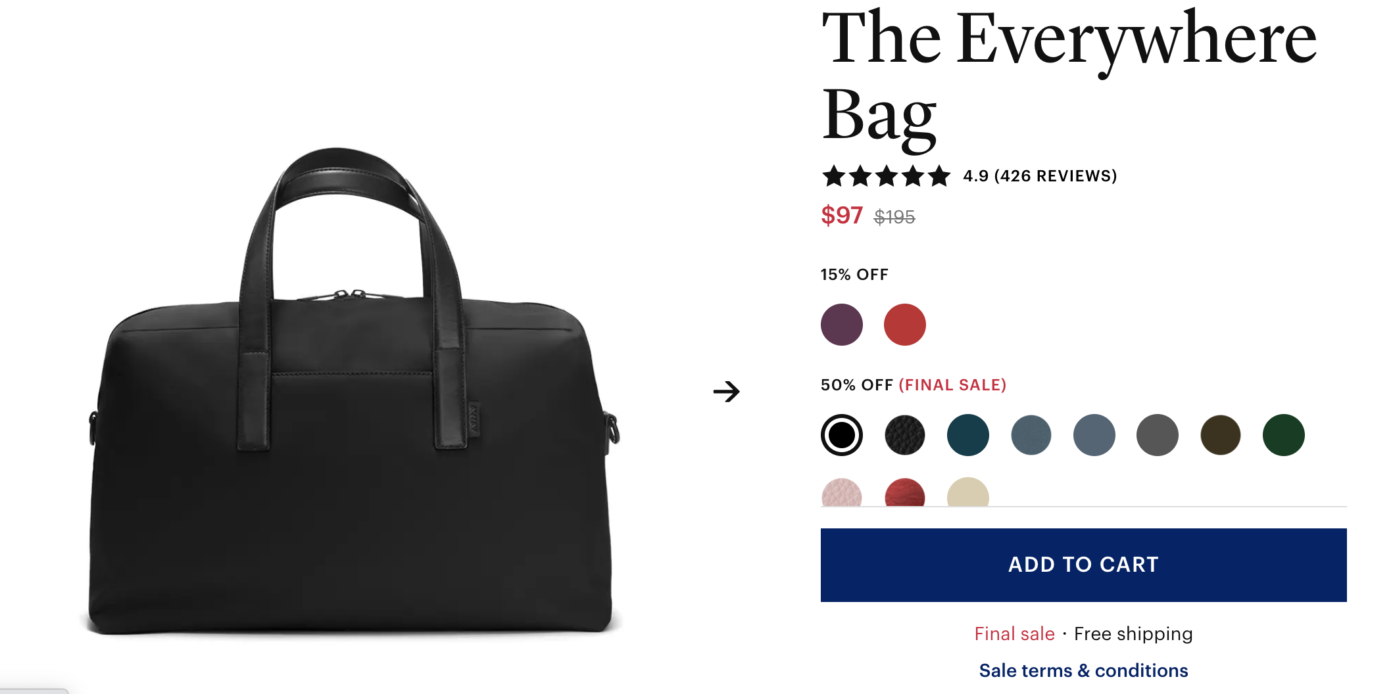
Task: Select the beige sand swatch
Action: pos(968,492)
